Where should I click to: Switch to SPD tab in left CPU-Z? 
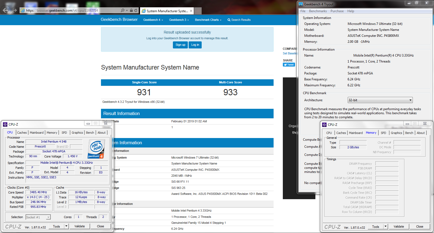(64, 133)
